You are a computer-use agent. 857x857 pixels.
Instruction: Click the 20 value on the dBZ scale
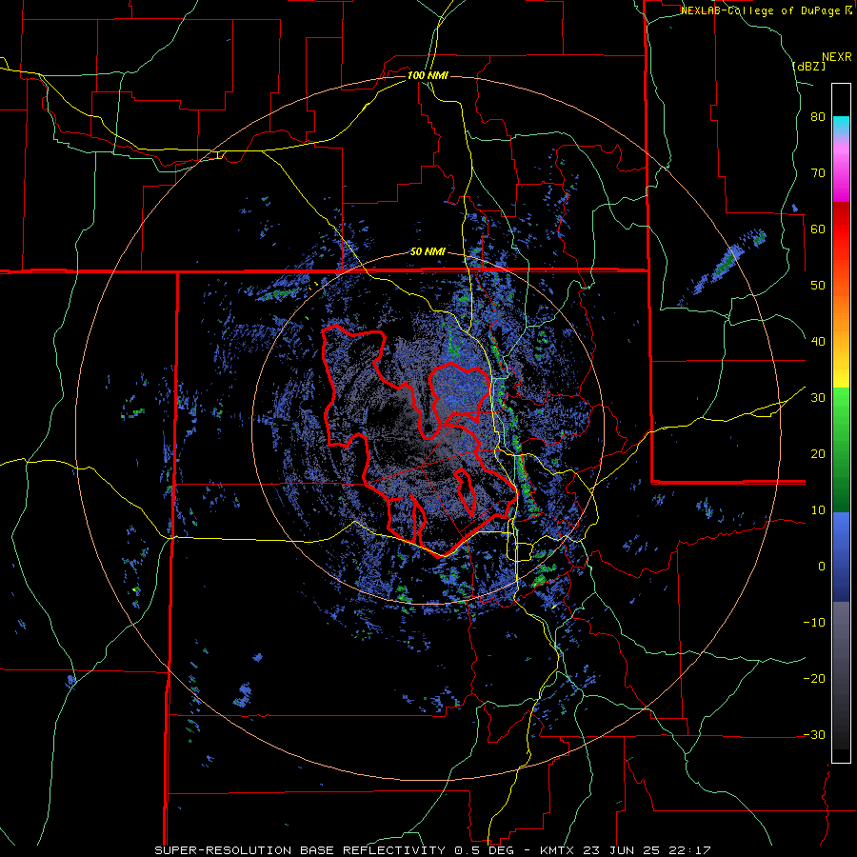(818, 454)
